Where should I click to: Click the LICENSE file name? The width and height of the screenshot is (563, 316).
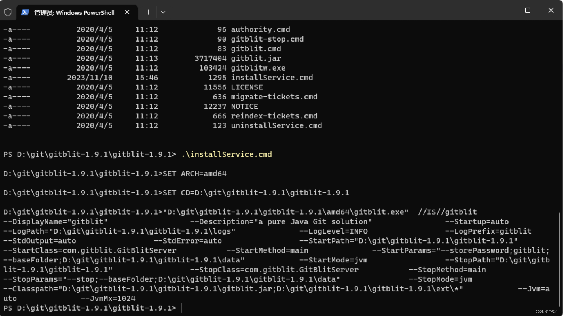(x=247, y=87)
